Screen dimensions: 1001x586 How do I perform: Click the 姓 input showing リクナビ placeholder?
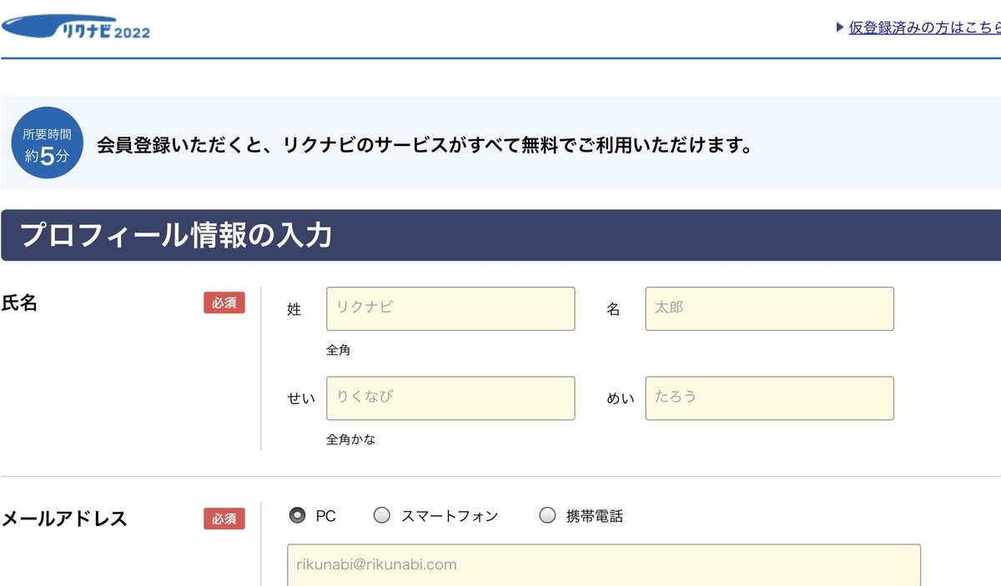(450, 308)
